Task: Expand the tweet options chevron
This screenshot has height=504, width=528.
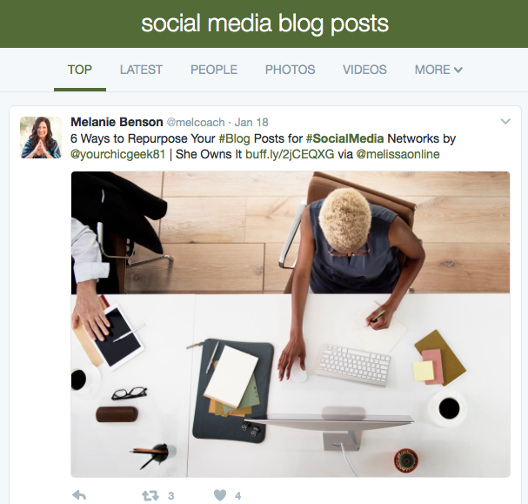Action: click(x=505, y=121)
